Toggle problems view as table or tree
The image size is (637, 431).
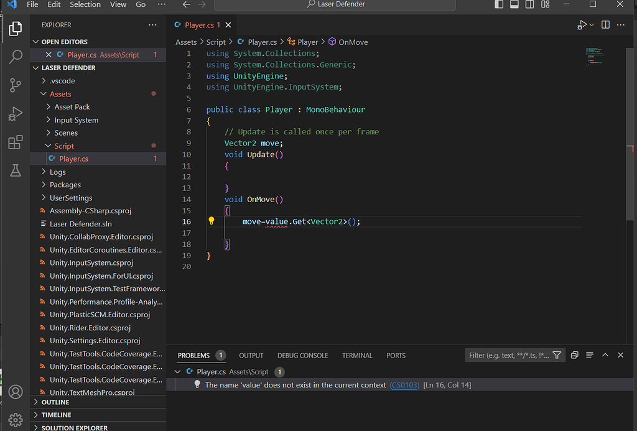click(x=589, y=355)
